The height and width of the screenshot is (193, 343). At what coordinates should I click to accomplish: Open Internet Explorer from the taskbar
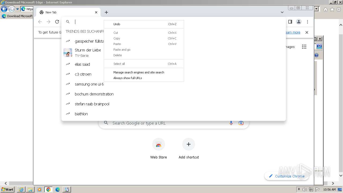pos(21,190)
